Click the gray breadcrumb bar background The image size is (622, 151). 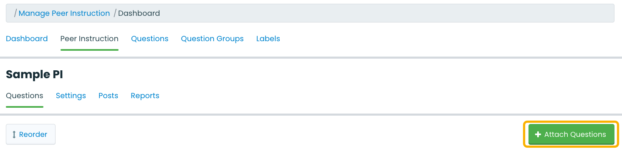[376, 13]
